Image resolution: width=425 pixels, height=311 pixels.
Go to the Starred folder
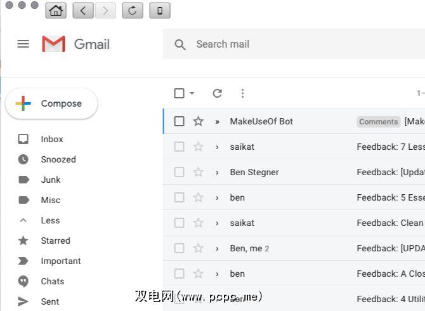pyautogui.click(x=55, y=241)
